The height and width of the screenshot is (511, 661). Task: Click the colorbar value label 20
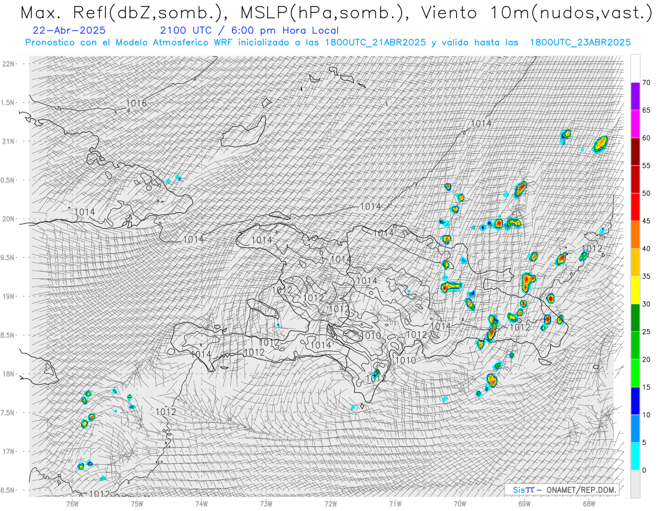click(x=646, y=359)
